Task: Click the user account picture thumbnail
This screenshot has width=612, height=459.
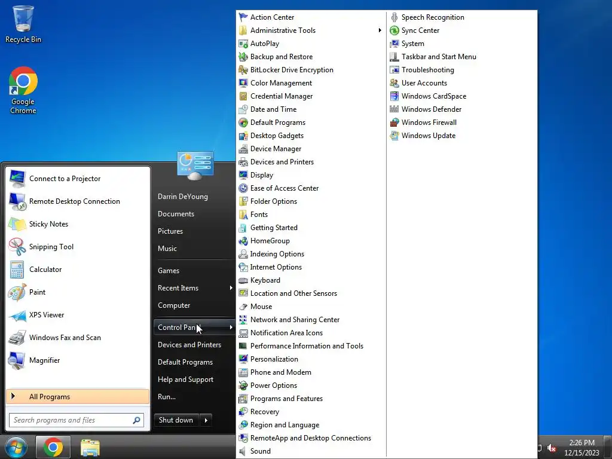Action: click(195, 166)
